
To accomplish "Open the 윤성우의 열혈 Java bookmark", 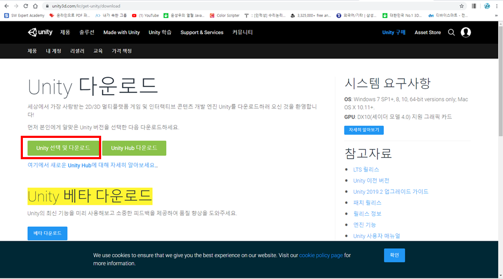I will [184, 15].
